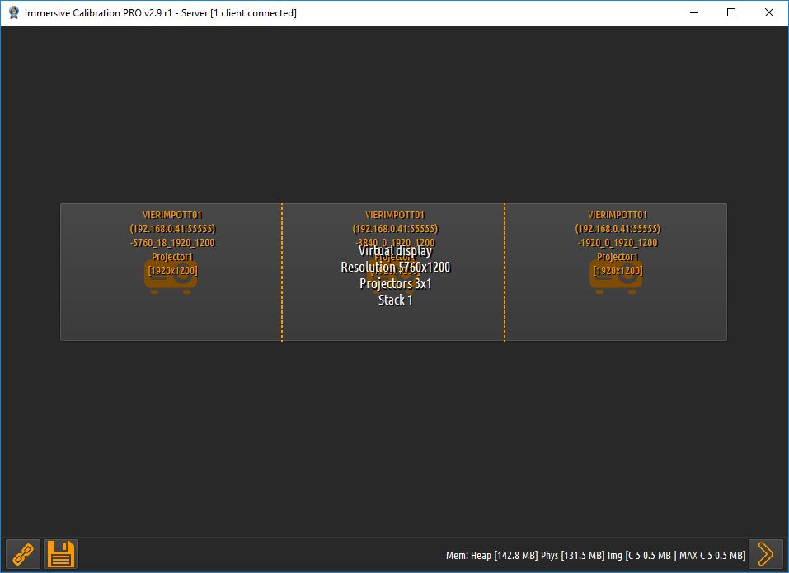Click the -3840_0_1920_1200 label
This screenshot has height=573, width=789.
[x=395, y=242]
